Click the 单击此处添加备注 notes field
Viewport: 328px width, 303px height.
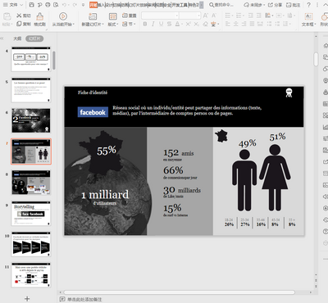click(84, 299)
